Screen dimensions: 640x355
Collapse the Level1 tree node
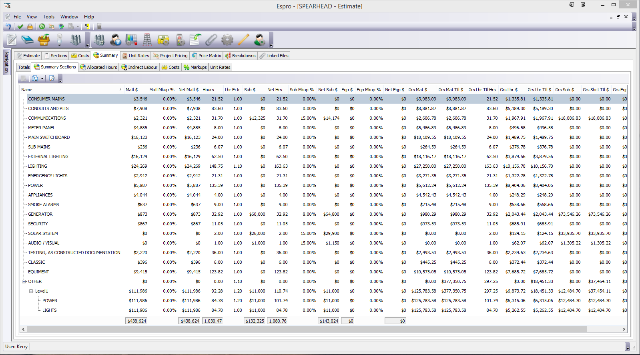coord(31,291)
